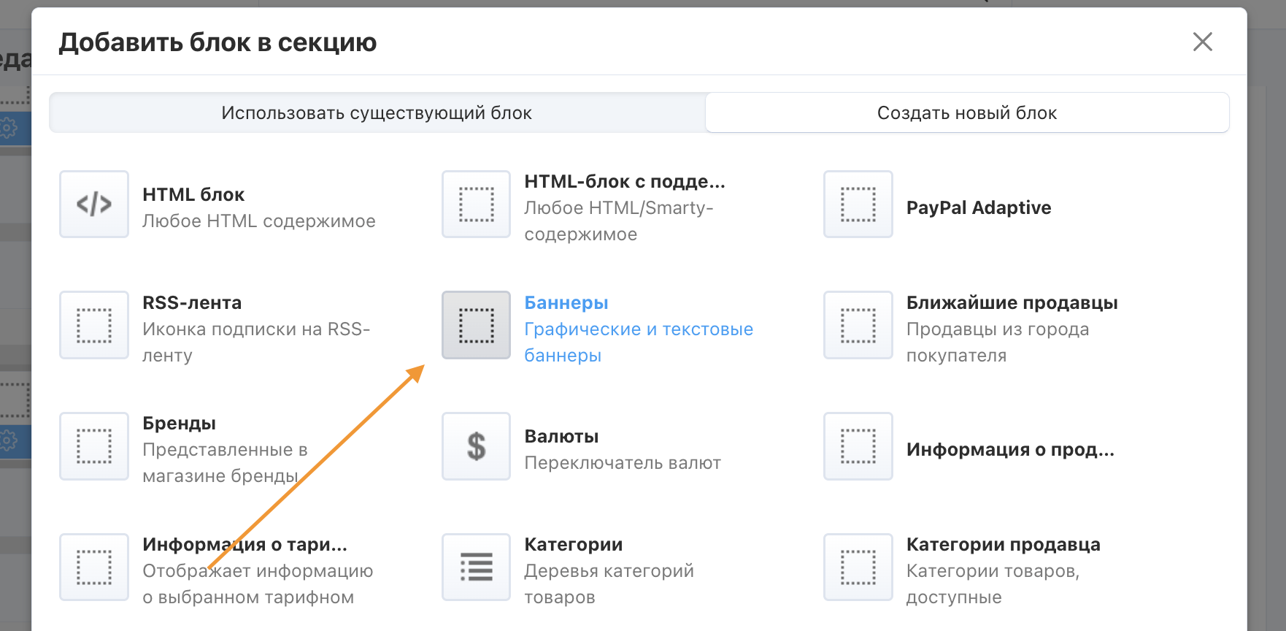Click the Ближайшие продавцы block icon
This screenshot has height=631, width=1286.
858,326
